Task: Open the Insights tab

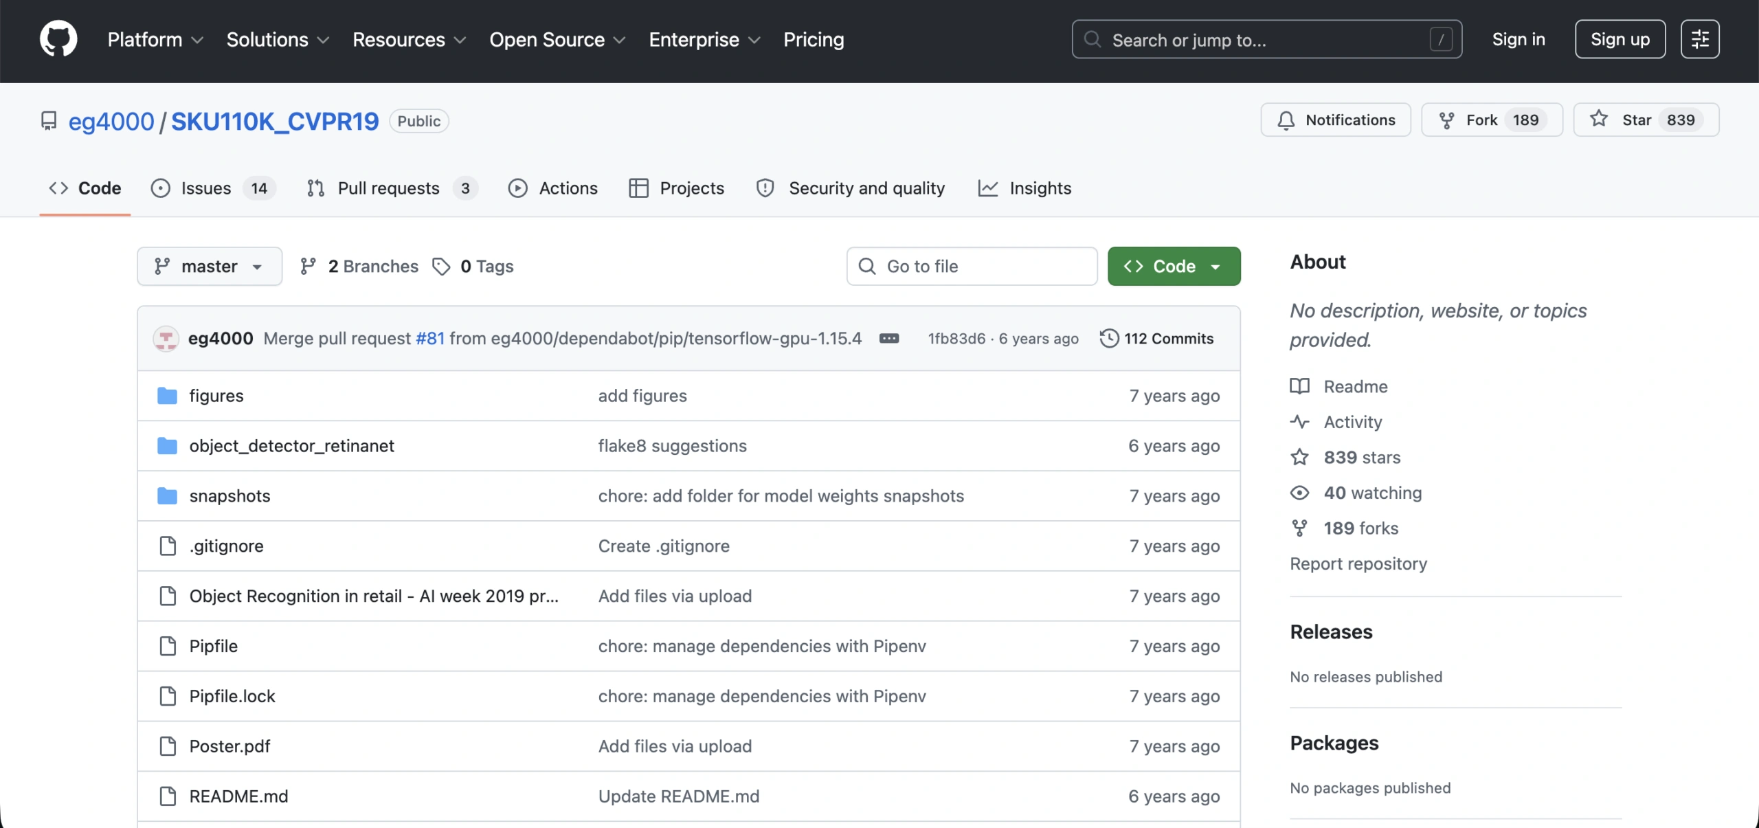Action: click(1024, 188)
